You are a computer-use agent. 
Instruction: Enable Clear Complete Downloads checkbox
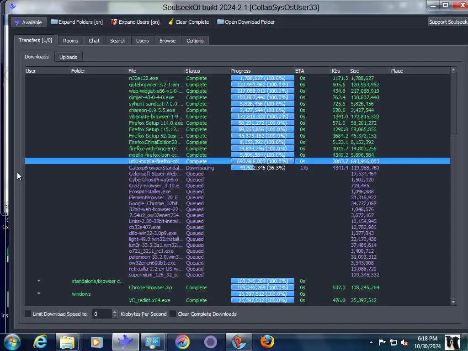(172, 314)
